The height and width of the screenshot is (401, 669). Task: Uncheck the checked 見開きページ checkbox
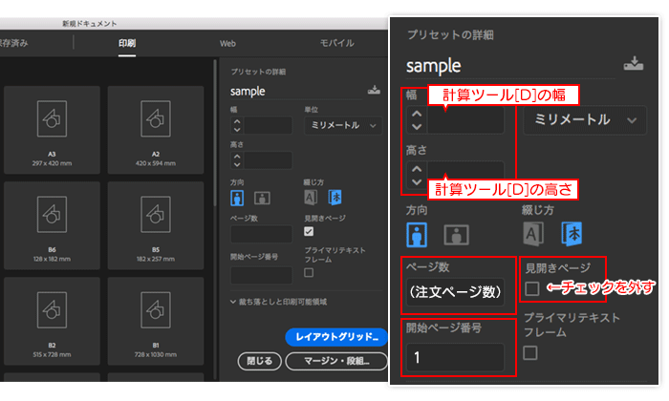point(308,231)
